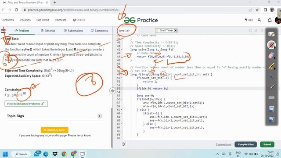Click the left panel vertical scrollbar
Screen dimensions: 281x158
(112, 128)
